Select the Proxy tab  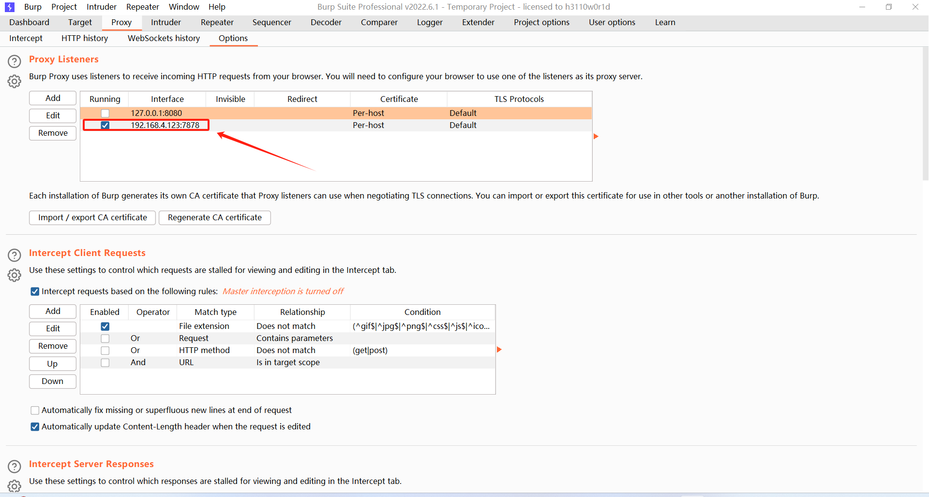click(x=121, y=22)
